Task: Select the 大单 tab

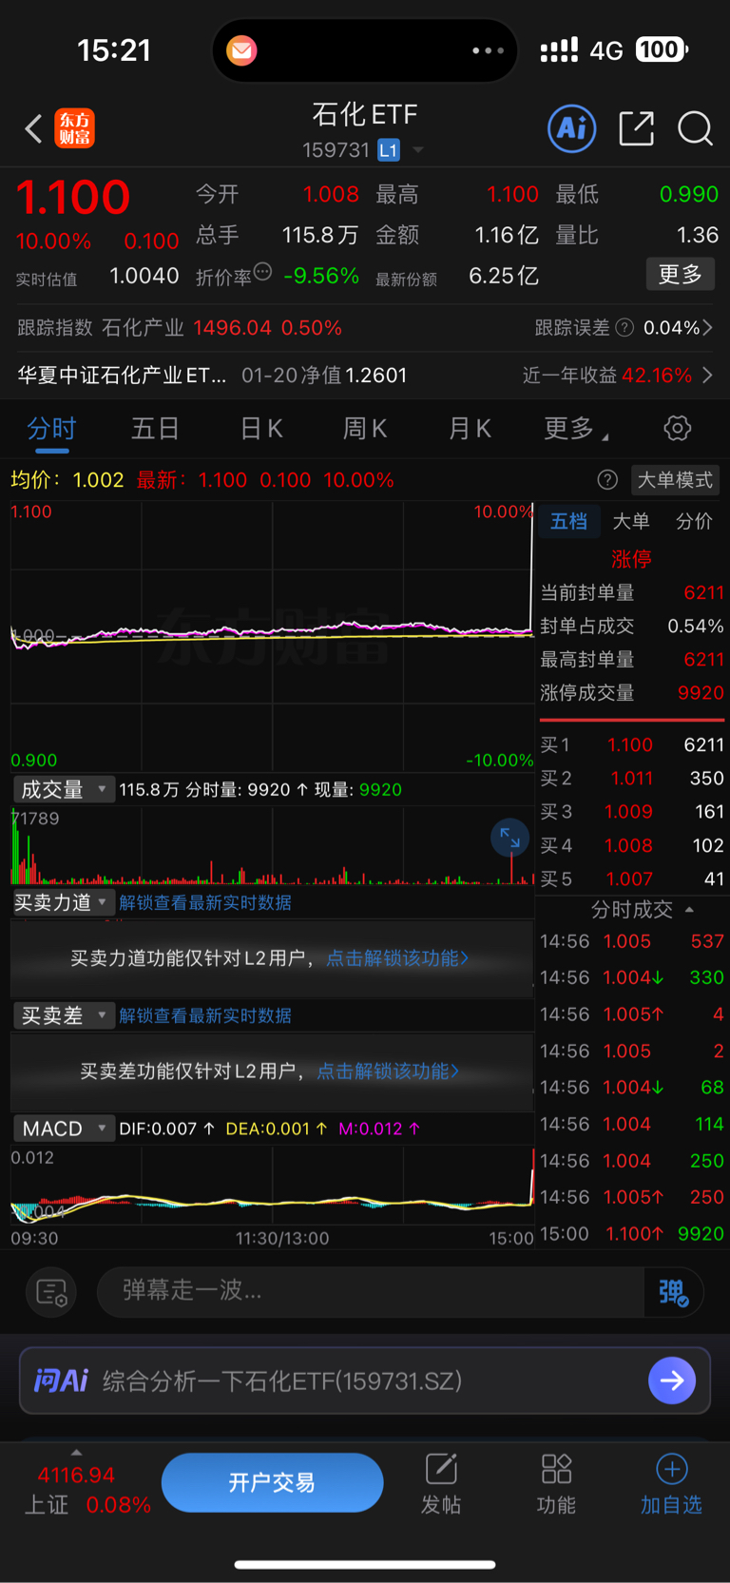Action: [631, 521]
